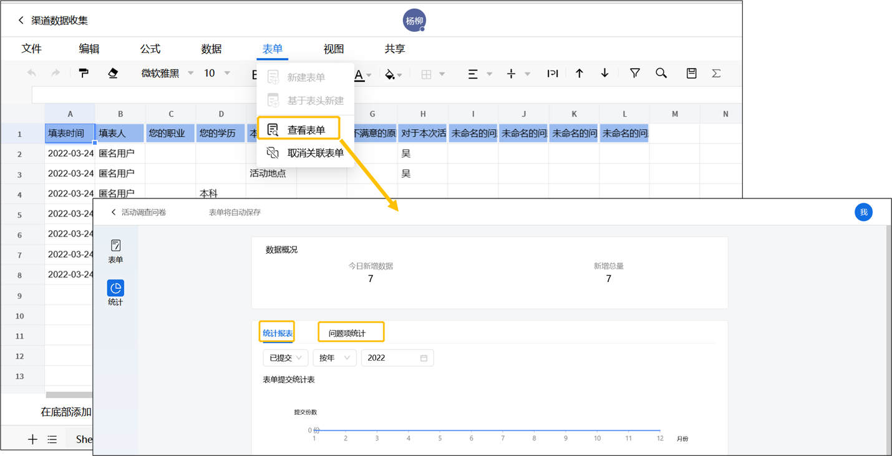Click 在底部添加 below the sheet
The height and width of the screenshot is (456, 892).
pos(66,412)
